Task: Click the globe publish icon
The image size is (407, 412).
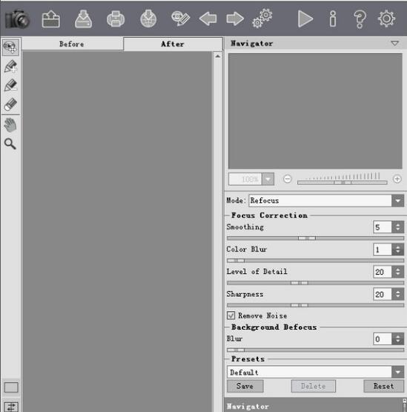Action: pos(148,19)
